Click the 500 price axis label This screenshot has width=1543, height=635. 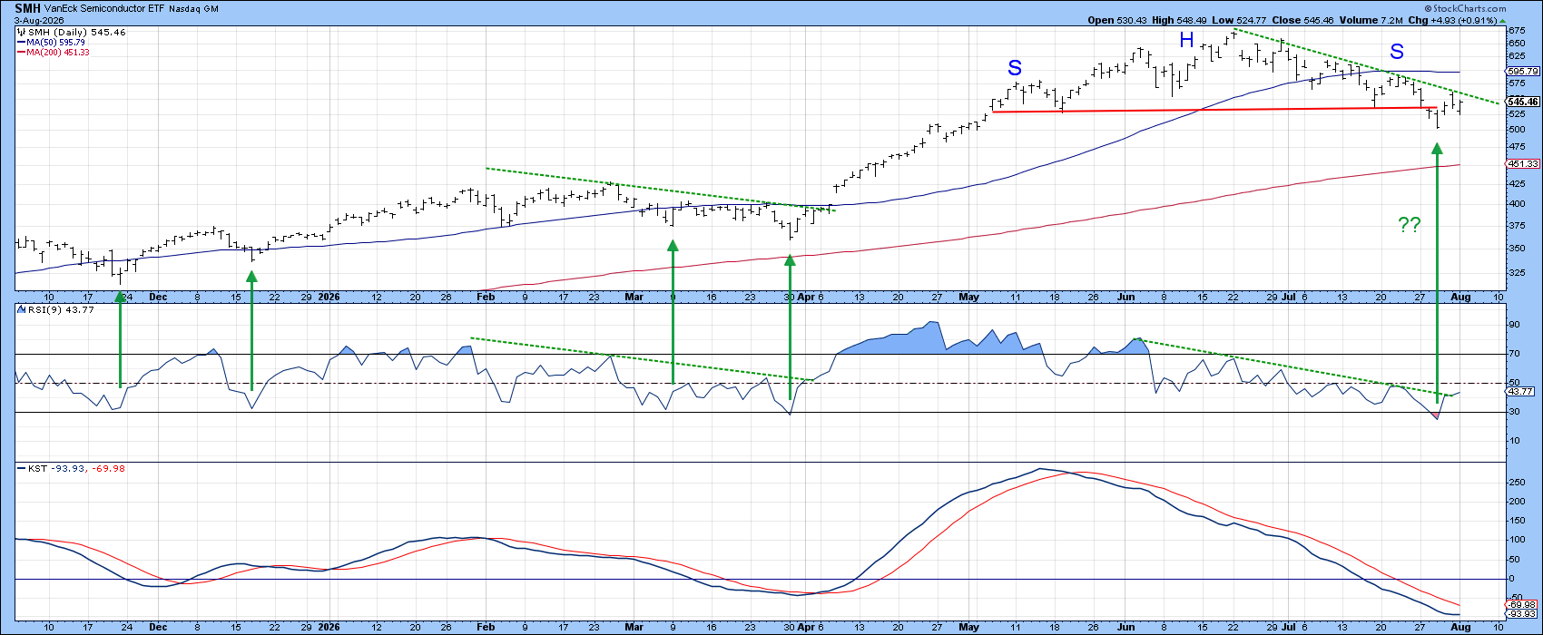tap(1517, 129)
